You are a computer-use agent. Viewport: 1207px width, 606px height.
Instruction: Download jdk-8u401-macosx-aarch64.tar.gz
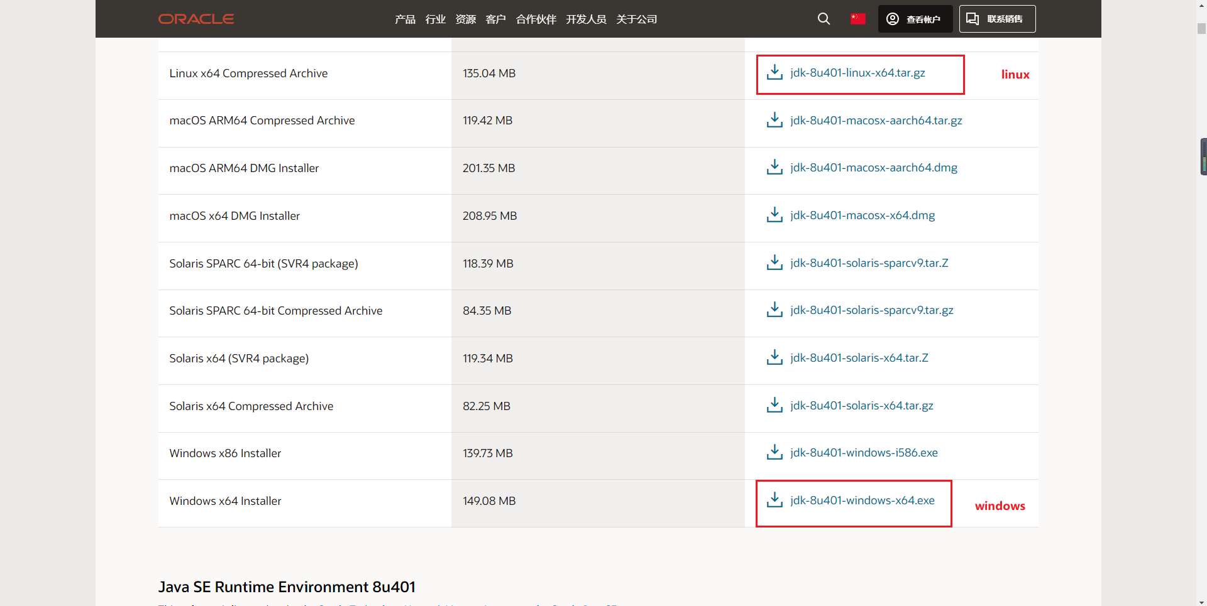click(x=876, y=120)
